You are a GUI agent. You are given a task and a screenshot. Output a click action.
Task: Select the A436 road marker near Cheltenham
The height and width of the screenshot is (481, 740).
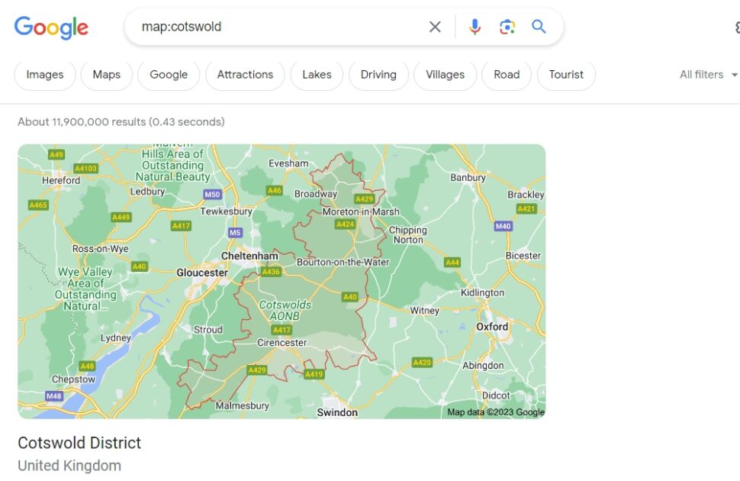pyautogui.click(x=272, y=271)
